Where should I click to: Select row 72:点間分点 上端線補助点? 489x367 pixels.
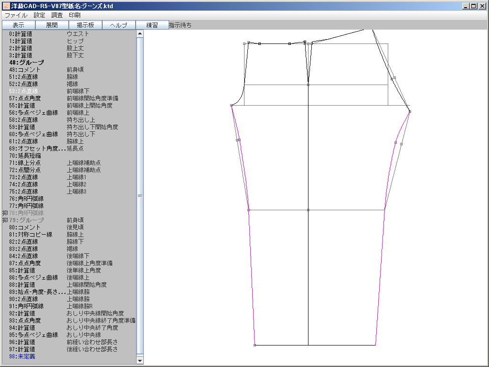69,170
